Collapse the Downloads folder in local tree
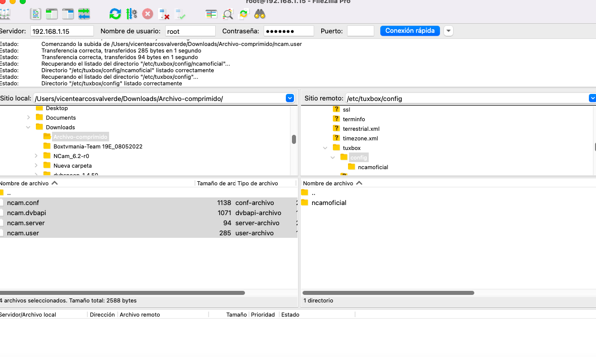Screen dimensions: 596x357 pos(29,127)
